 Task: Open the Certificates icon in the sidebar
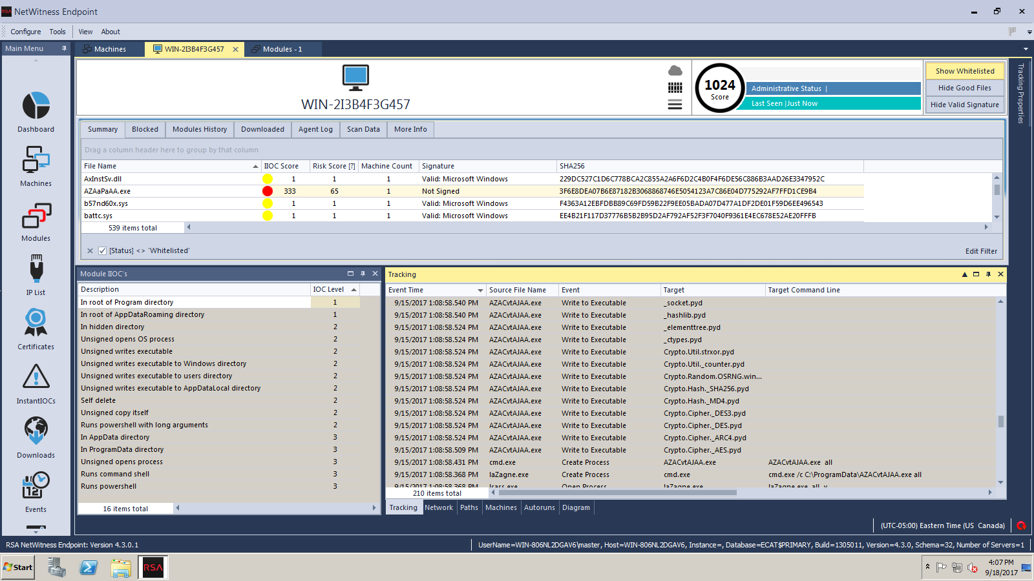coord(36,323)
